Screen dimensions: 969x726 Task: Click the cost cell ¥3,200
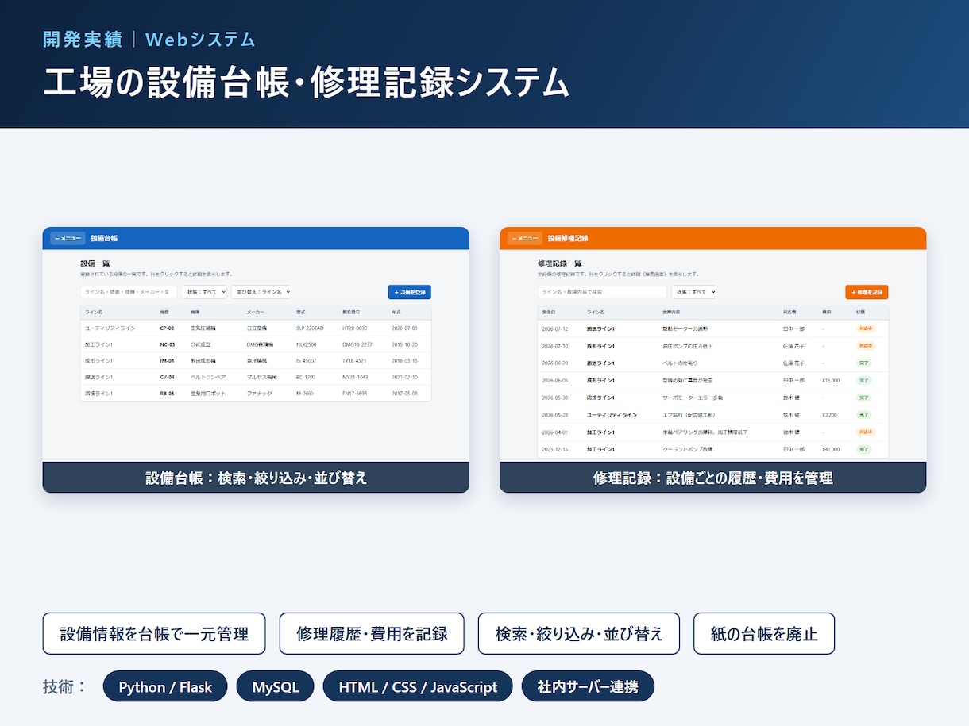[x=829, y=414]
